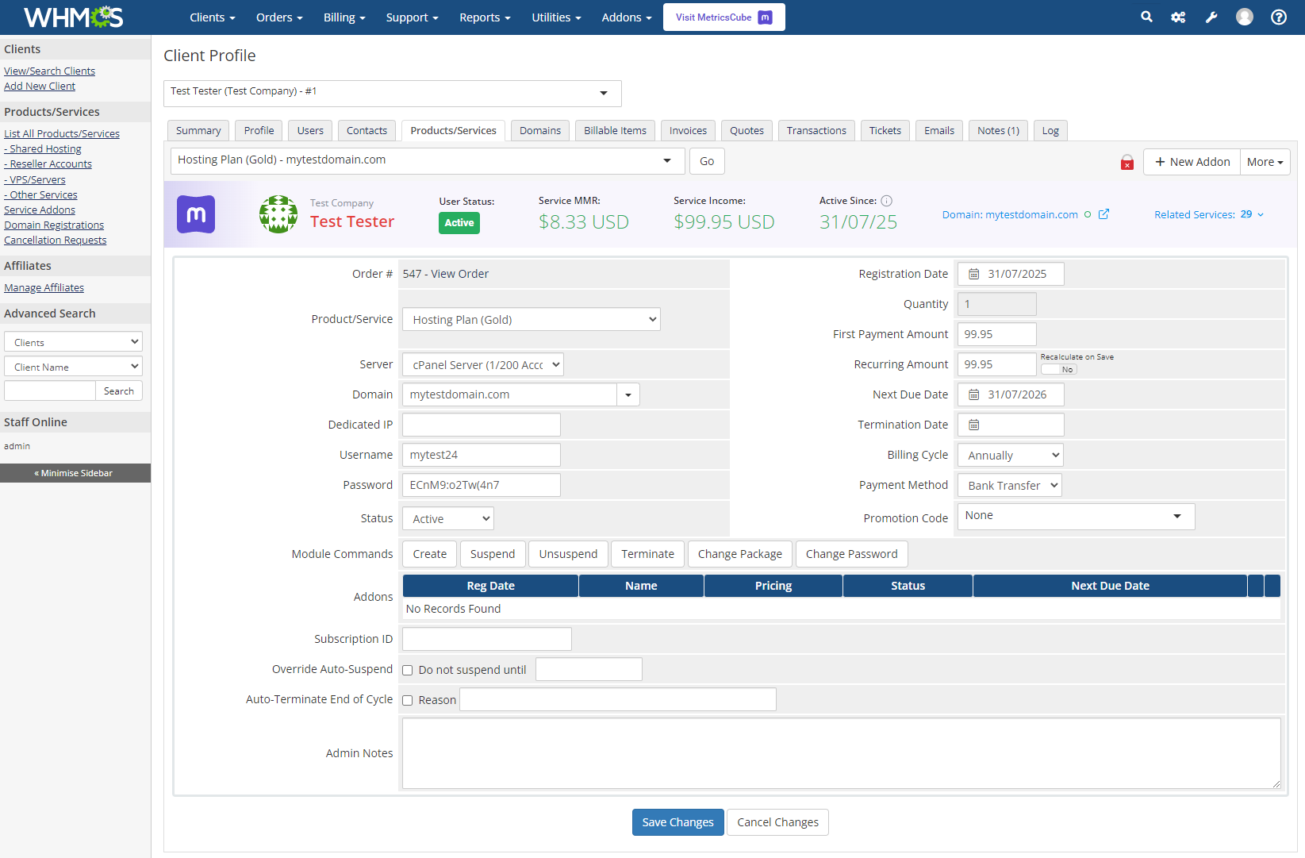Open system settings via the wrench icon
This screenshot has height=858, width=1305.
(1211, 17)
